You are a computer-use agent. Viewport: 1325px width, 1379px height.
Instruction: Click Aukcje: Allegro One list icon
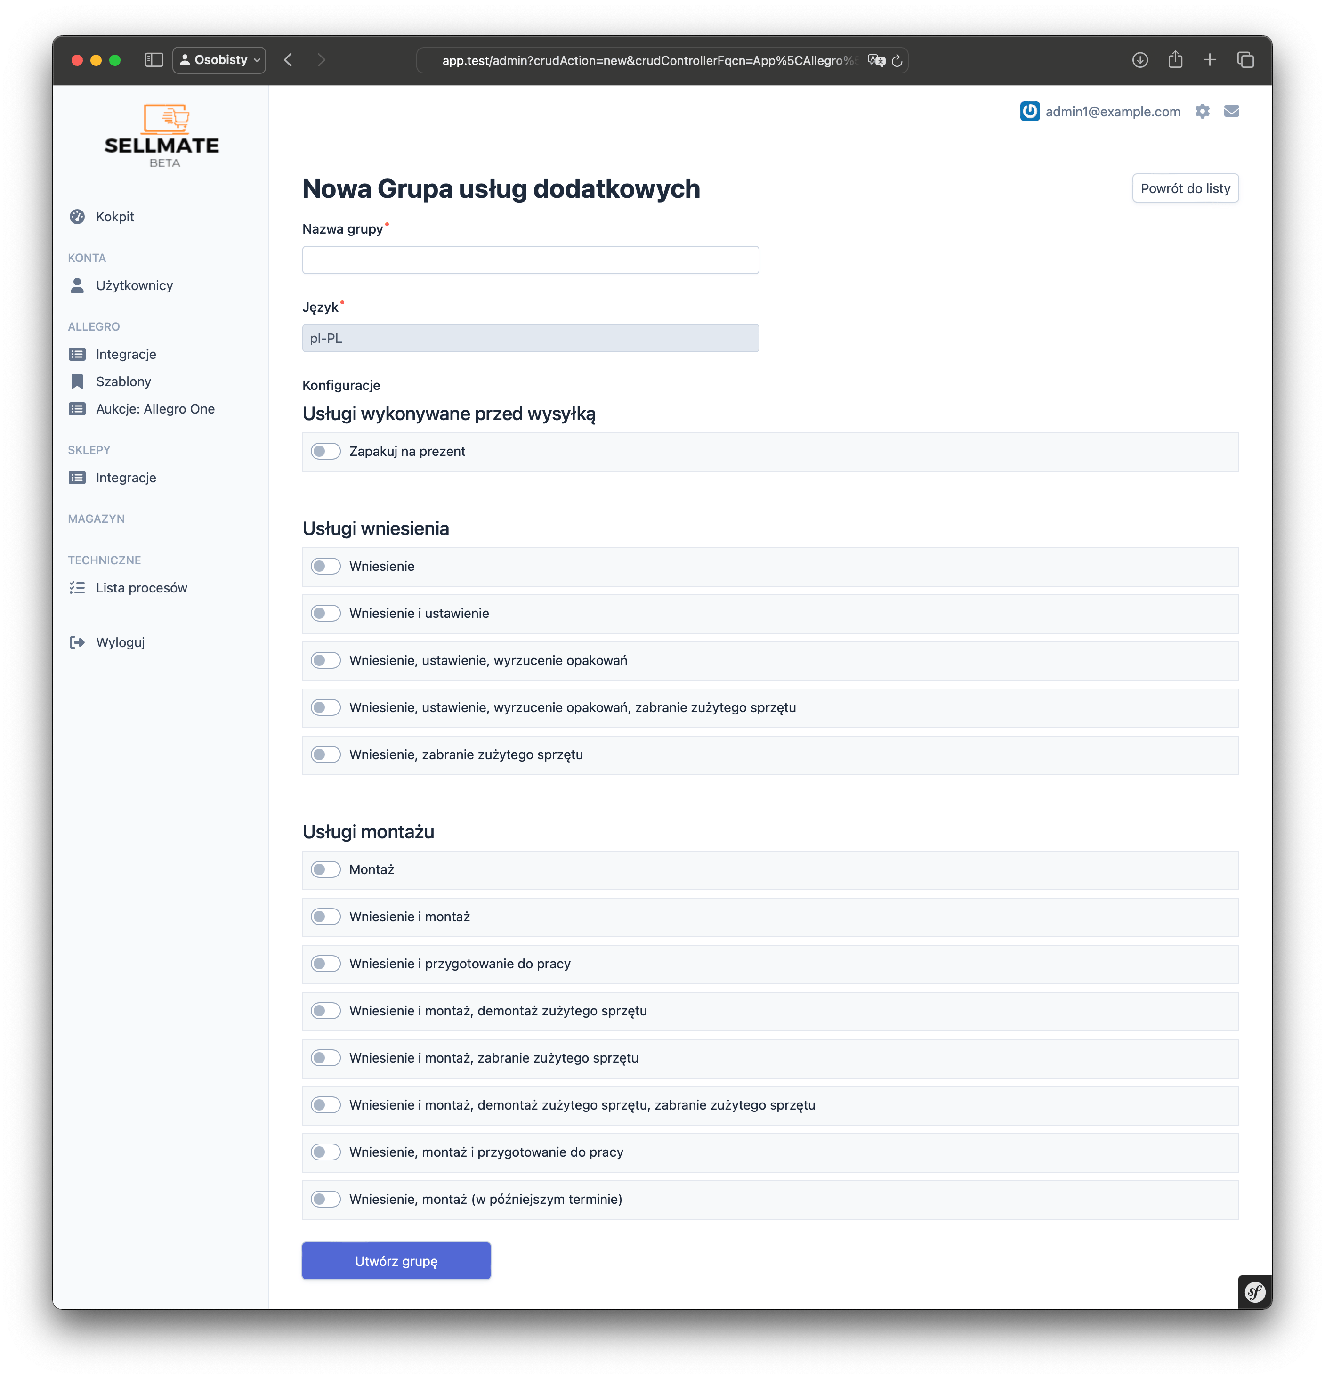coord(77,409)
